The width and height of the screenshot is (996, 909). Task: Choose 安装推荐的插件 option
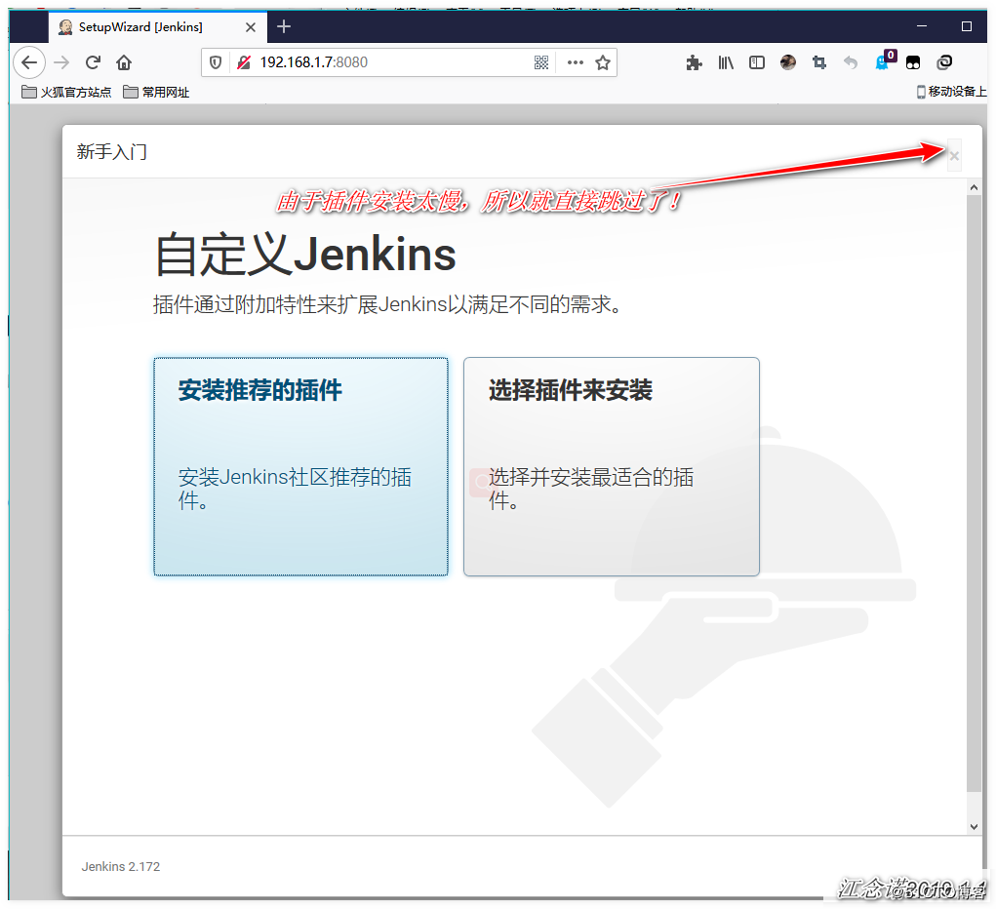click(300, 466)
